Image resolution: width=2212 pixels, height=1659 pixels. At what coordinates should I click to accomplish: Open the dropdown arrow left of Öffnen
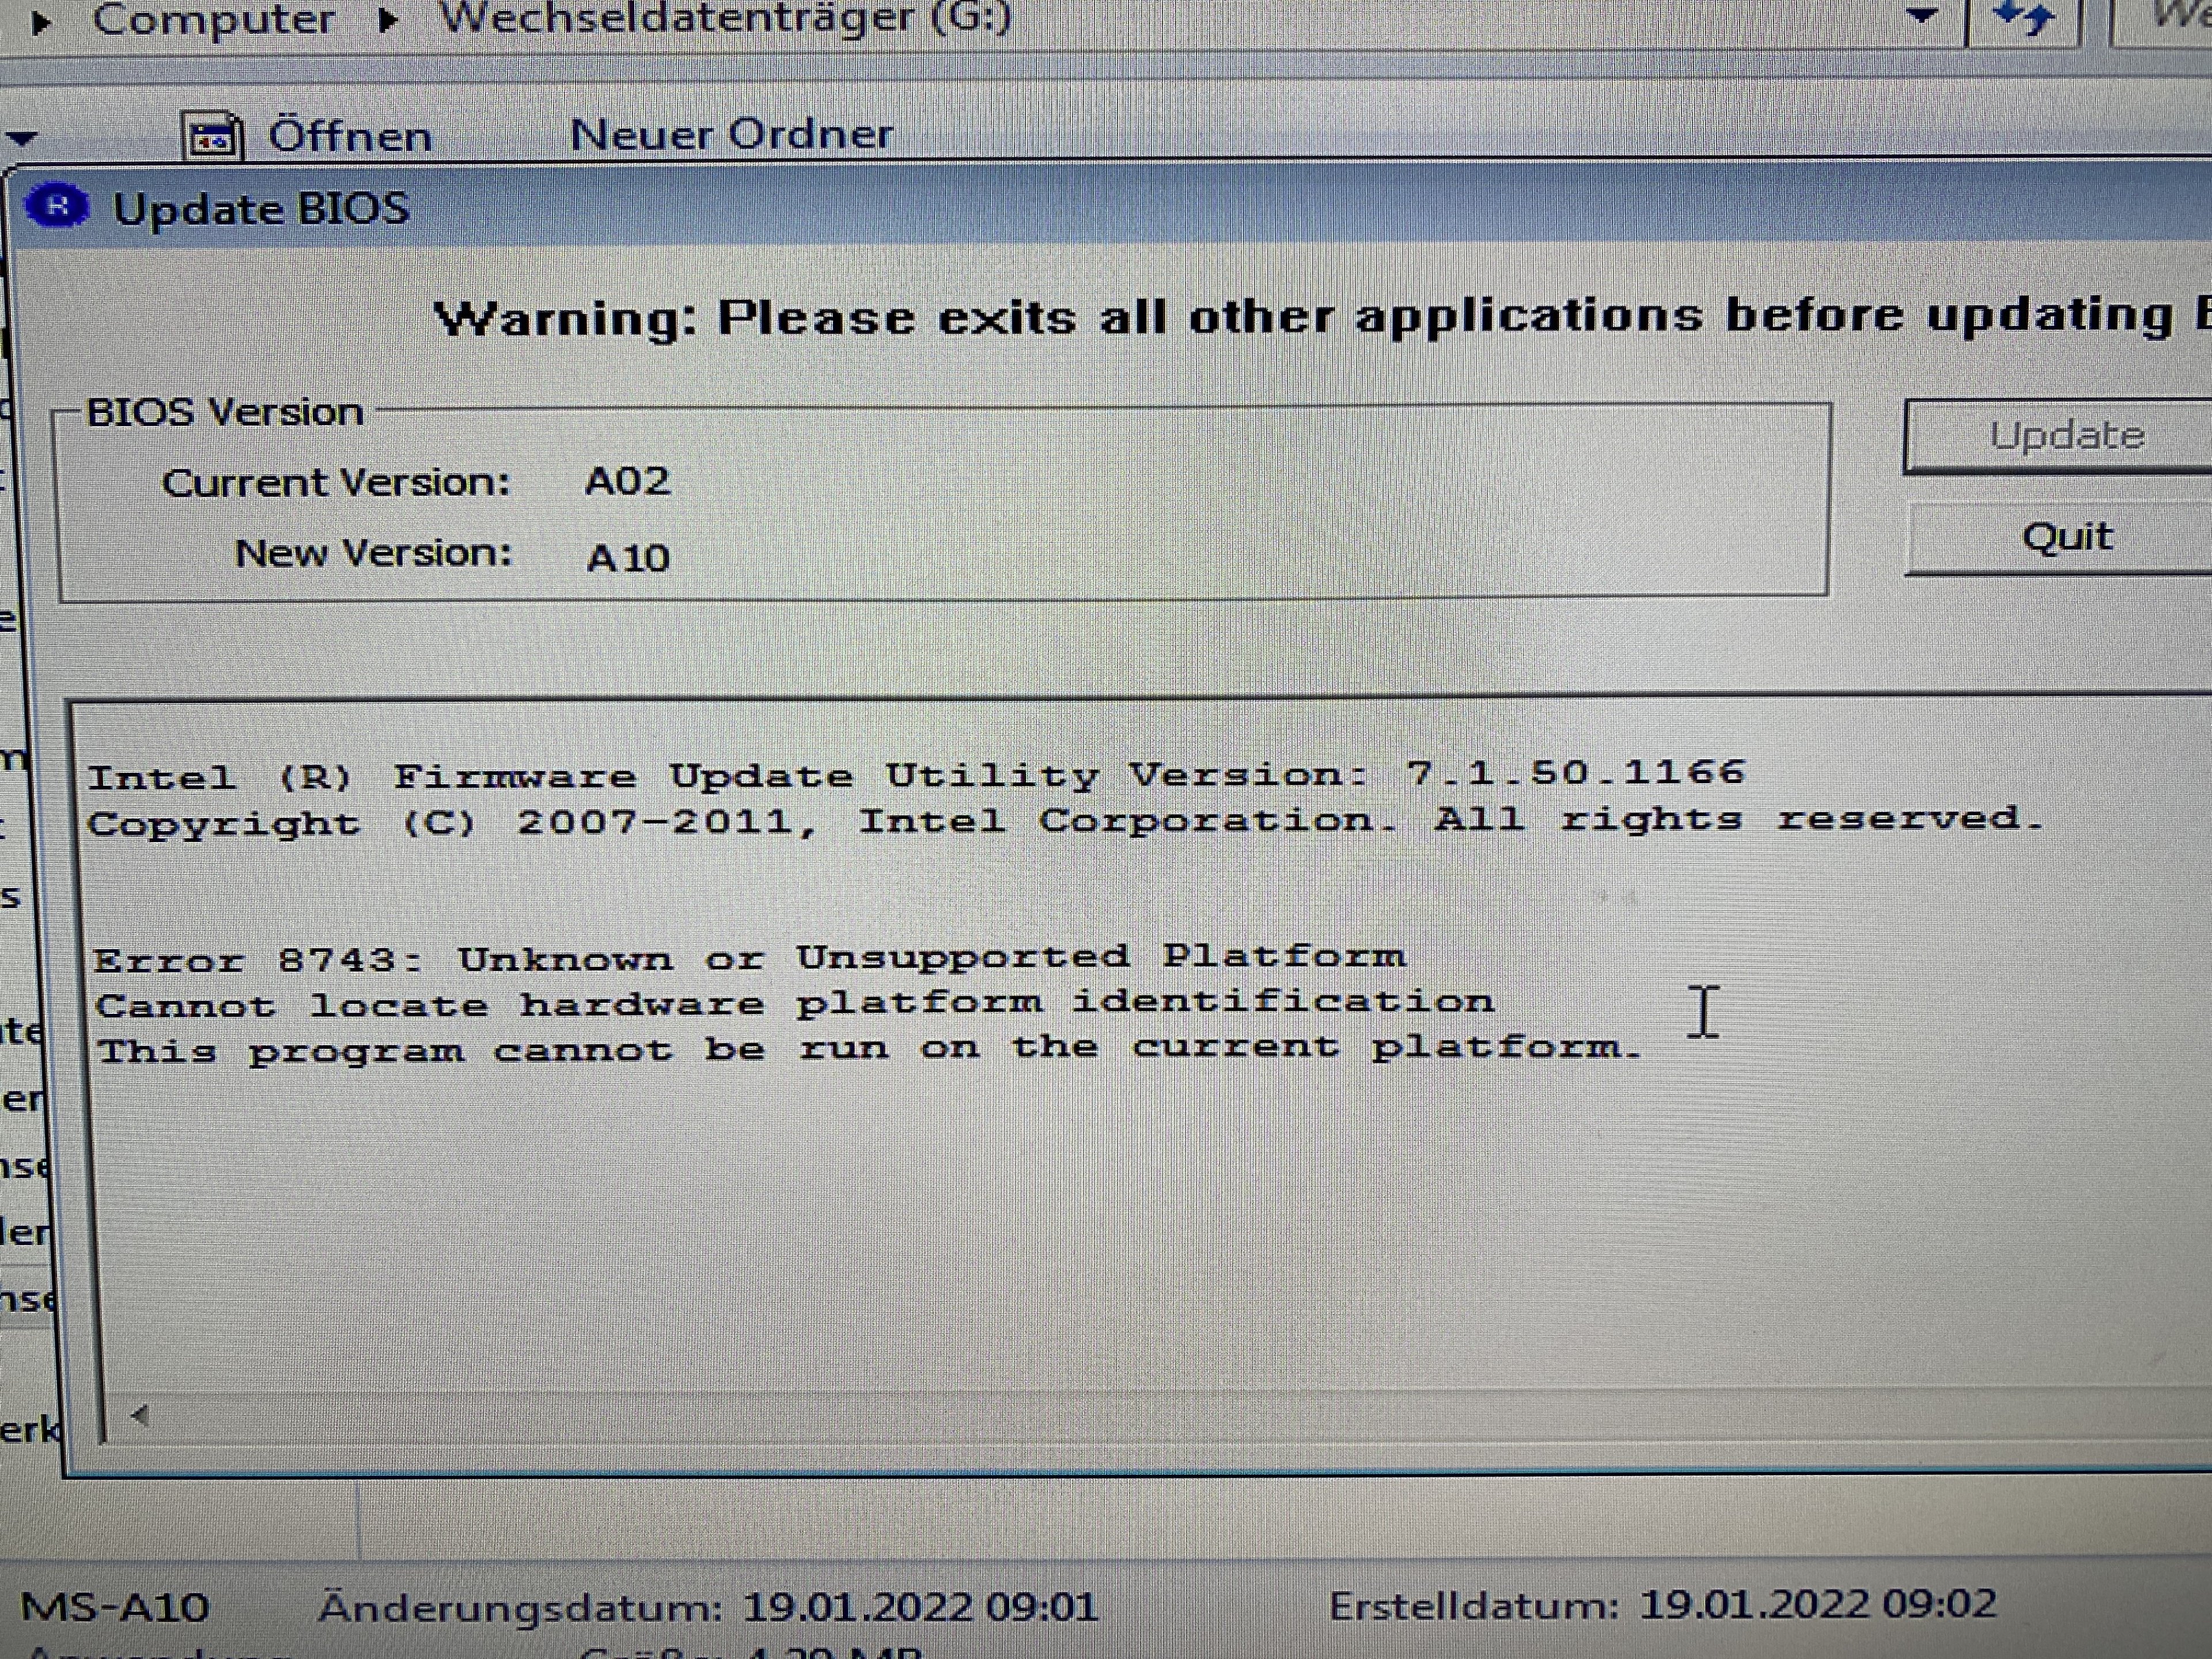(x=22, y=138)
